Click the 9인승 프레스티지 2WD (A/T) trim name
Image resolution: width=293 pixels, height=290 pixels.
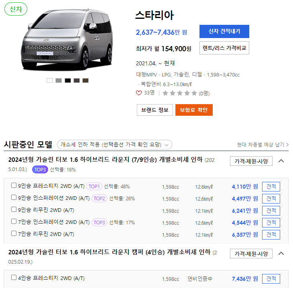pyautogui.click(x=51, y=186)
